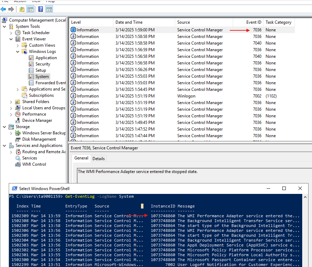This screenshot has width=312, height=267.
Task: Open the Services gear item
Action: [29, 158]
